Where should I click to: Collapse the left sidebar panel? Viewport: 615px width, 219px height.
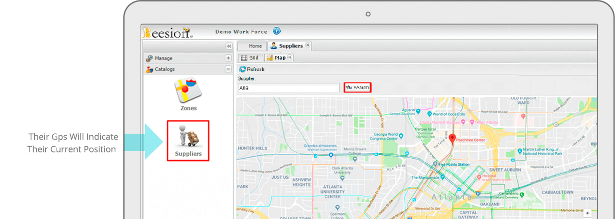coord(229,46)
